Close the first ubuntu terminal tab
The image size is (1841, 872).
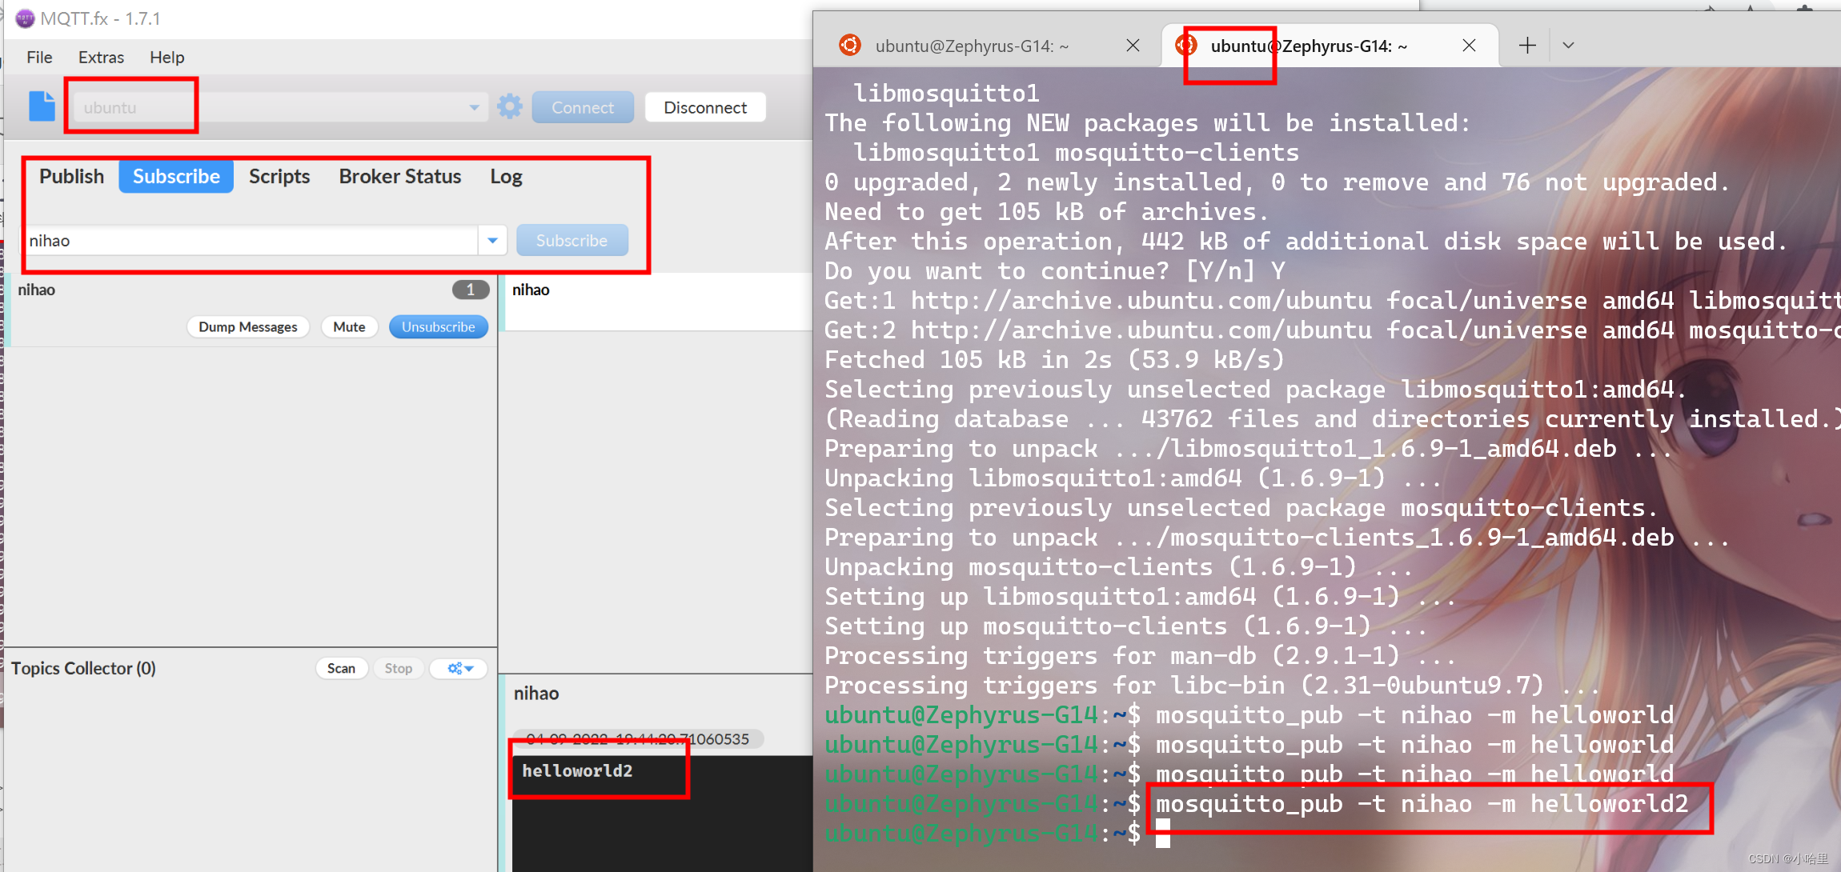click(1133, 46)
